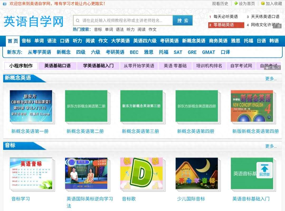Click 英语国际英标逆向学习法 title link
Viewport: 285px width, 211px height.
pos(90,202)
